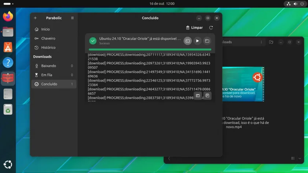Click the green download progress bar
The width and height of the screenshot is (308, 173).
coord(150,50)
